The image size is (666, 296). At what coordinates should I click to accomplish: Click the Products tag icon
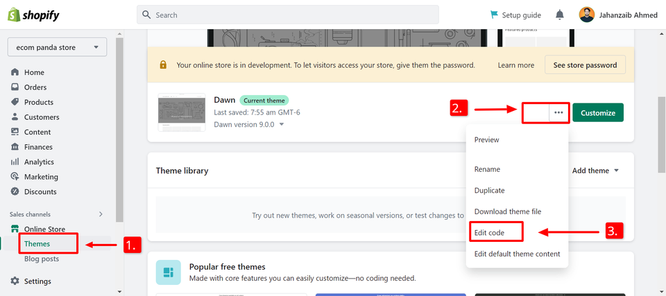click(x=15, y=102)
